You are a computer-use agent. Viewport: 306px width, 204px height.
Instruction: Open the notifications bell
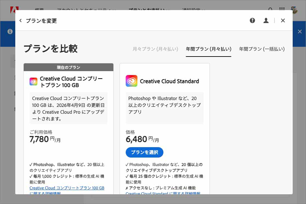tap(271, 9)
